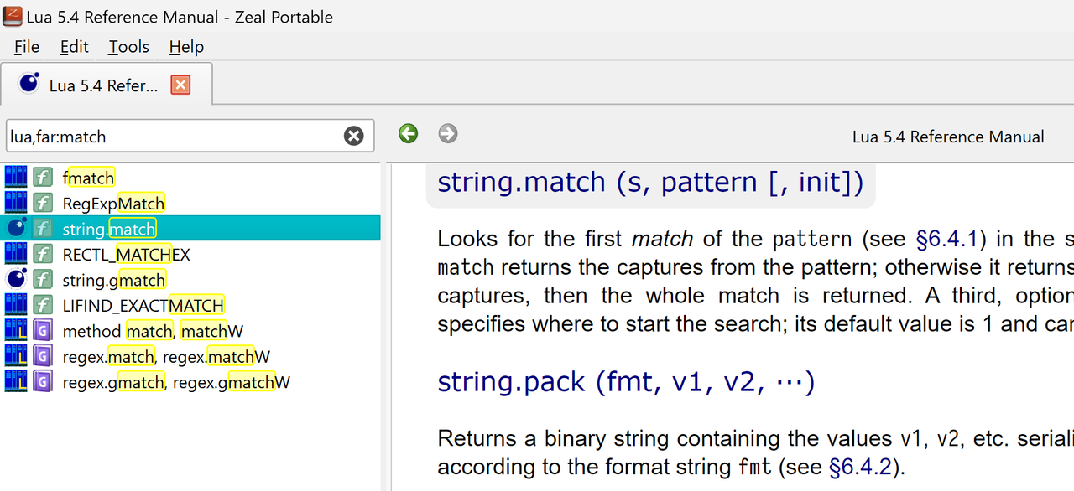Click the Lua icon on the tab
The height and width of the screenshot is (491, 1074).
(29, 83)
